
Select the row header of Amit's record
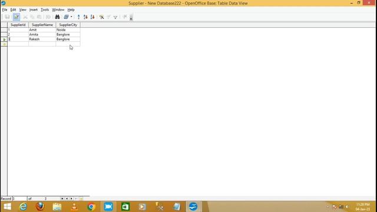(4, 30)
